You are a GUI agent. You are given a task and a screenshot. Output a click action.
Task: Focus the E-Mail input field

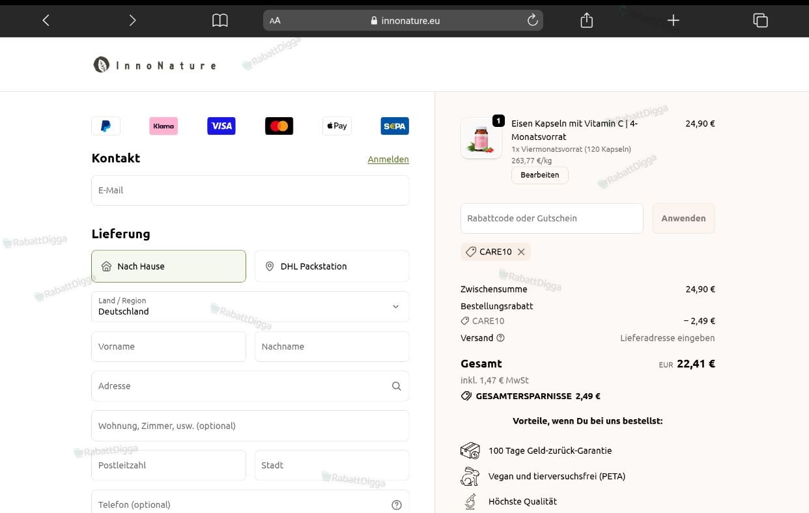click(250, 190)
